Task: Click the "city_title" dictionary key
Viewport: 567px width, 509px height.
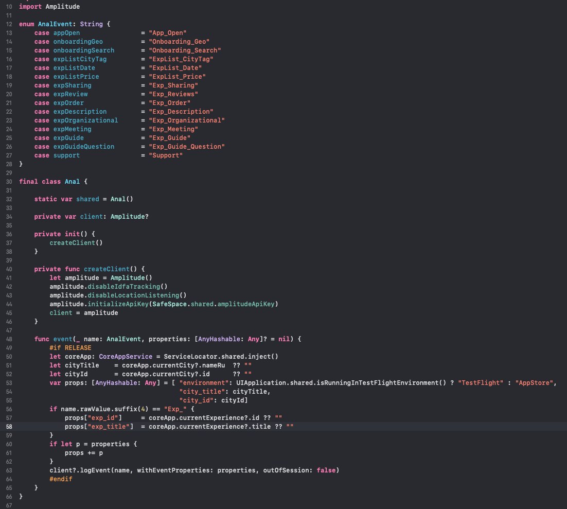Action: click(202, 392)
